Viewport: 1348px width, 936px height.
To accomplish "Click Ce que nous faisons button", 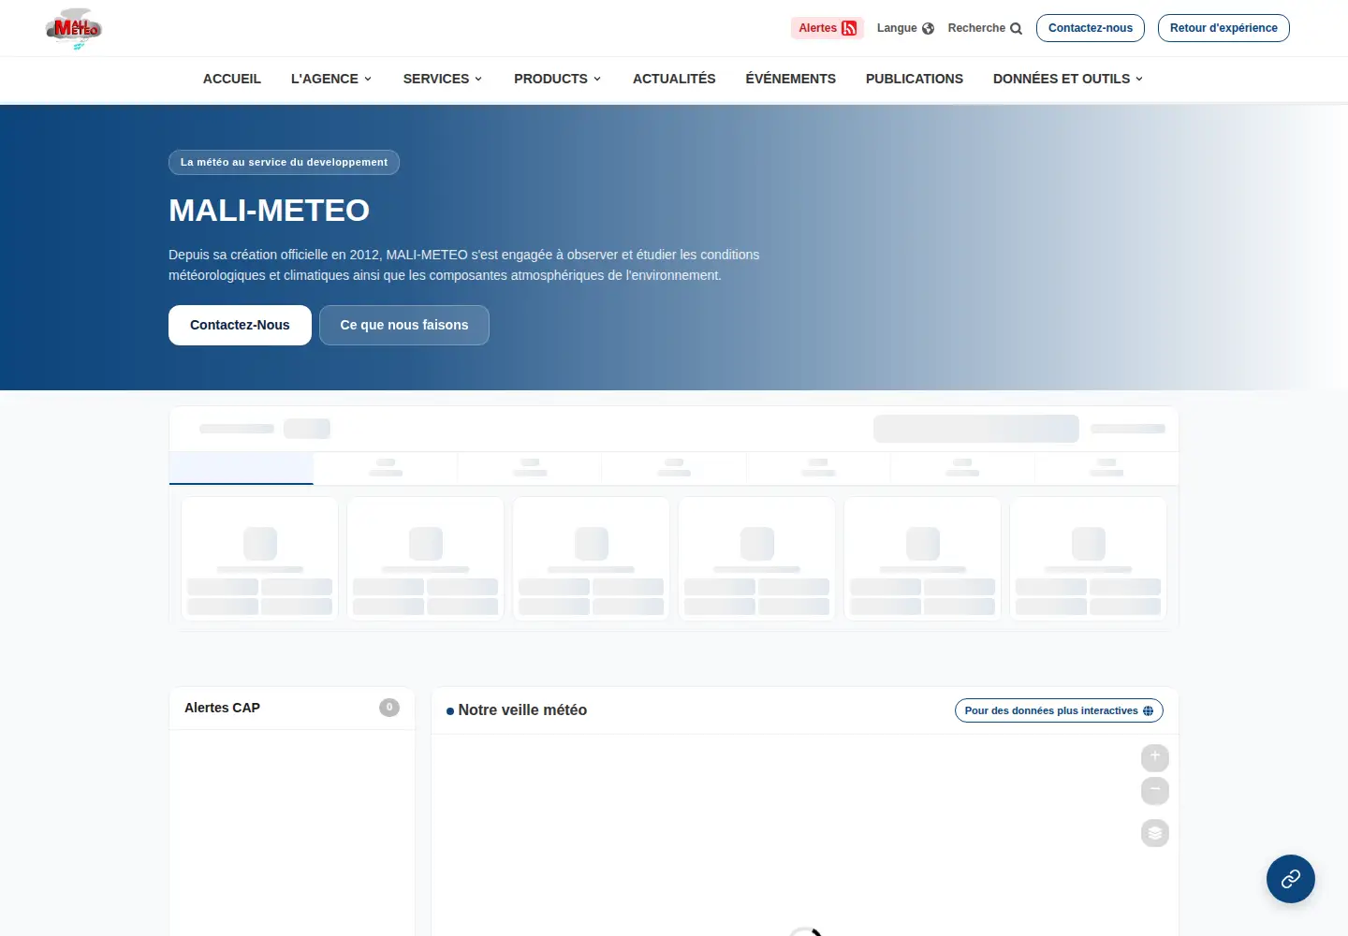I will [x=404, y=325].
